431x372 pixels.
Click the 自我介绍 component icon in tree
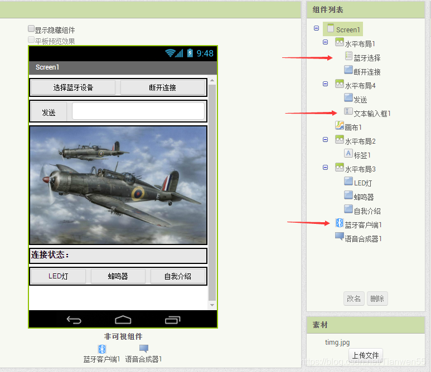click(348, 209)
